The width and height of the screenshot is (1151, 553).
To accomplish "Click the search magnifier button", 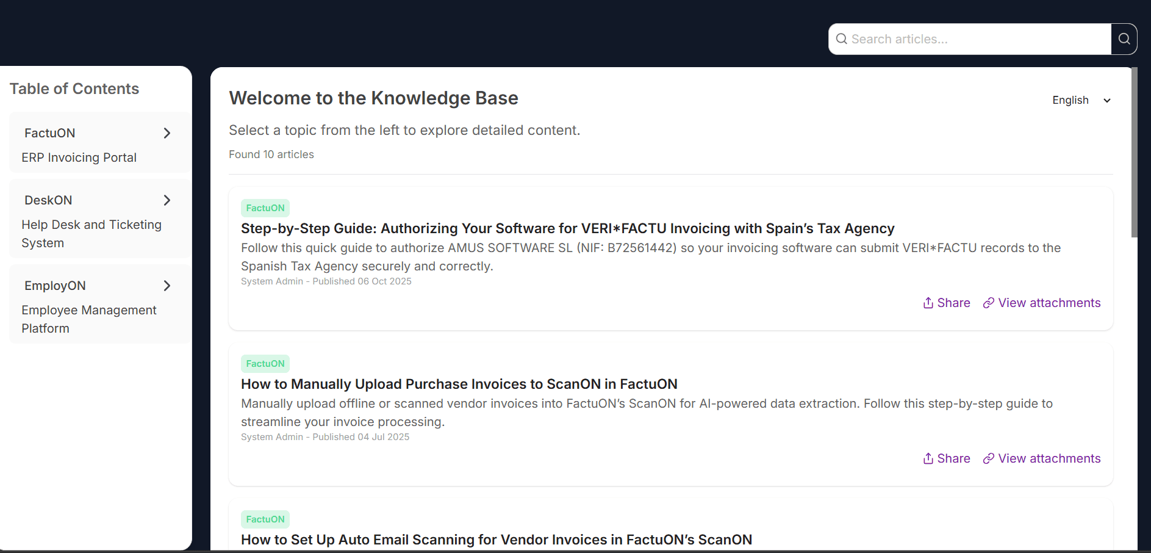I will 1124,39.
